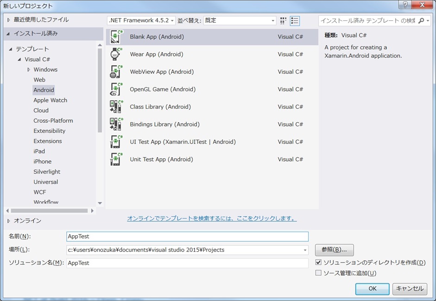Expand the オンライン section
This screenshot has height=301, width=436.
tap(9, 221)
